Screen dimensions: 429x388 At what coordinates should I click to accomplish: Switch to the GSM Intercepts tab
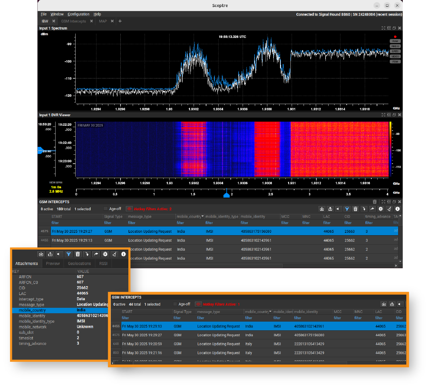(73, 21)
